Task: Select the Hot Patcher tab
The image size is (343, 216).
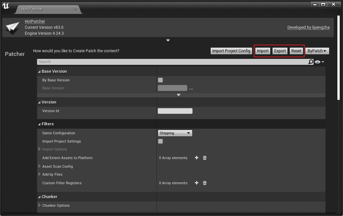Action: coord(32,9)
